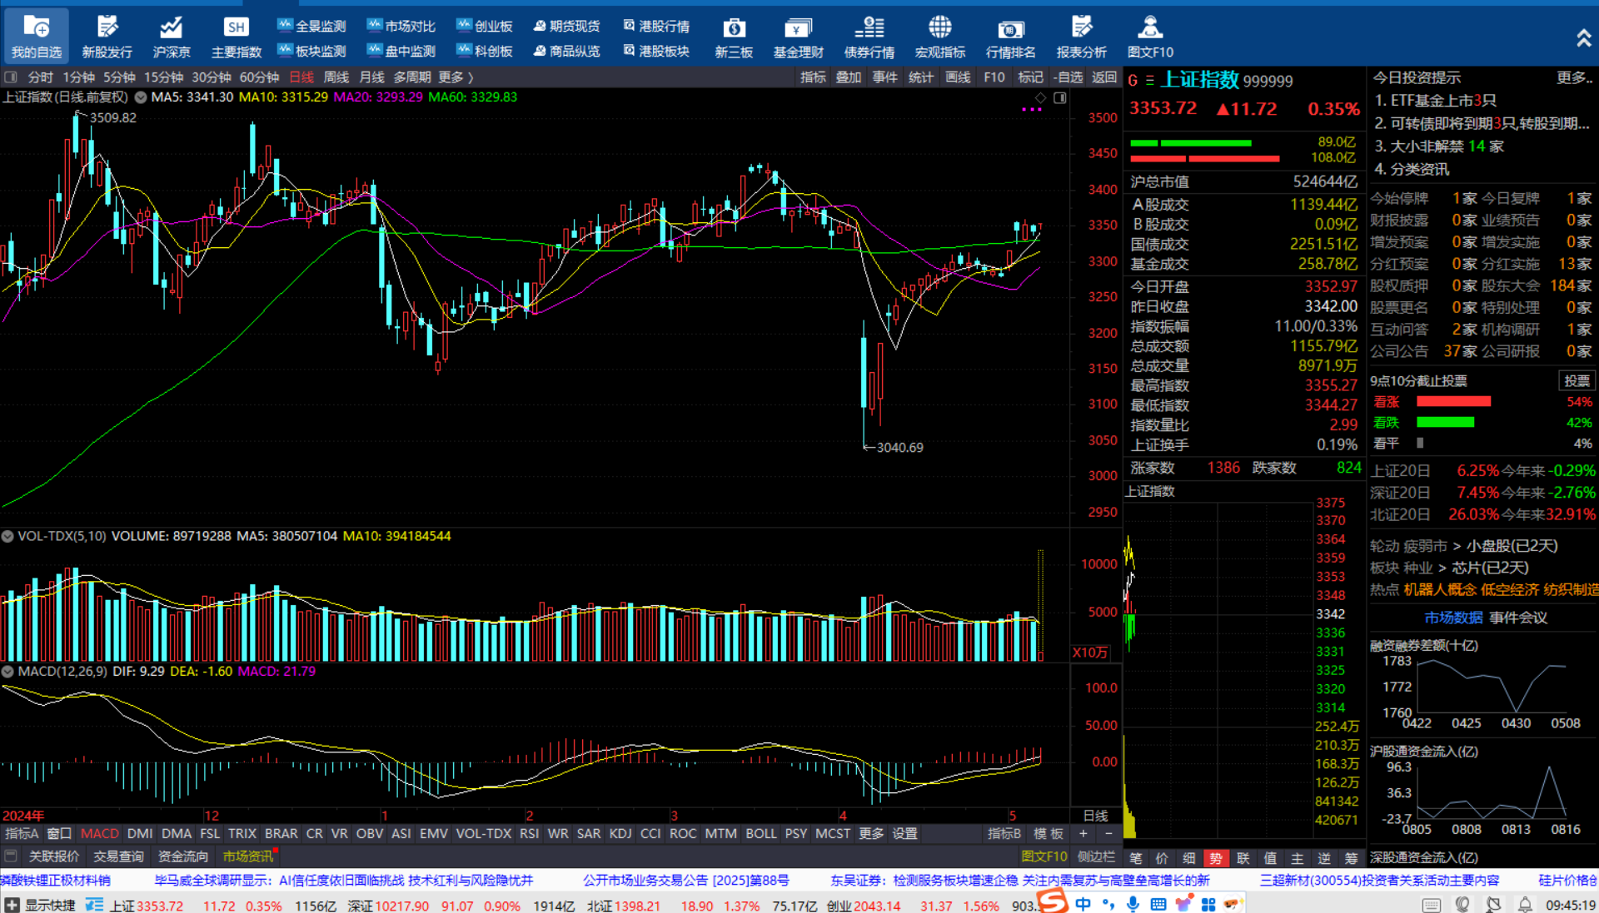The width and height of the screenshot is (1599, 913).
Task: Click the 叠加 overlay button
Action: coord(849,77)
